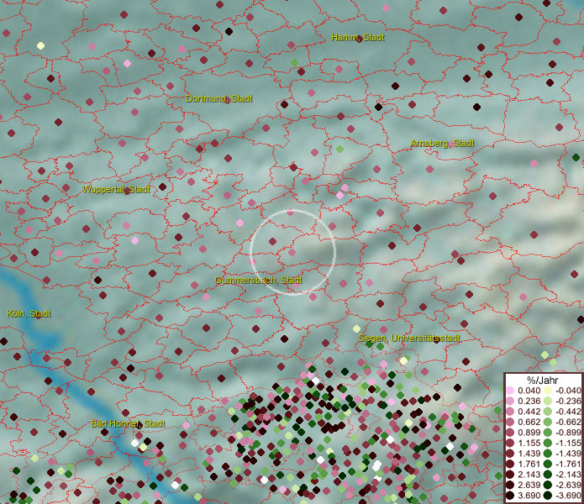The width and height of the screenshot is (584, 504).
Task: Choose the 2.143 legend swatch
Action: coord(510,475)
